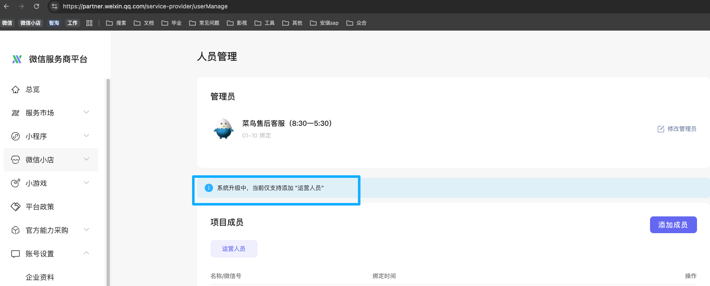This screenshot has width=710, height=286.
Task: Expand the 微信小店 menu chevron
Action: tap(86, 159)
